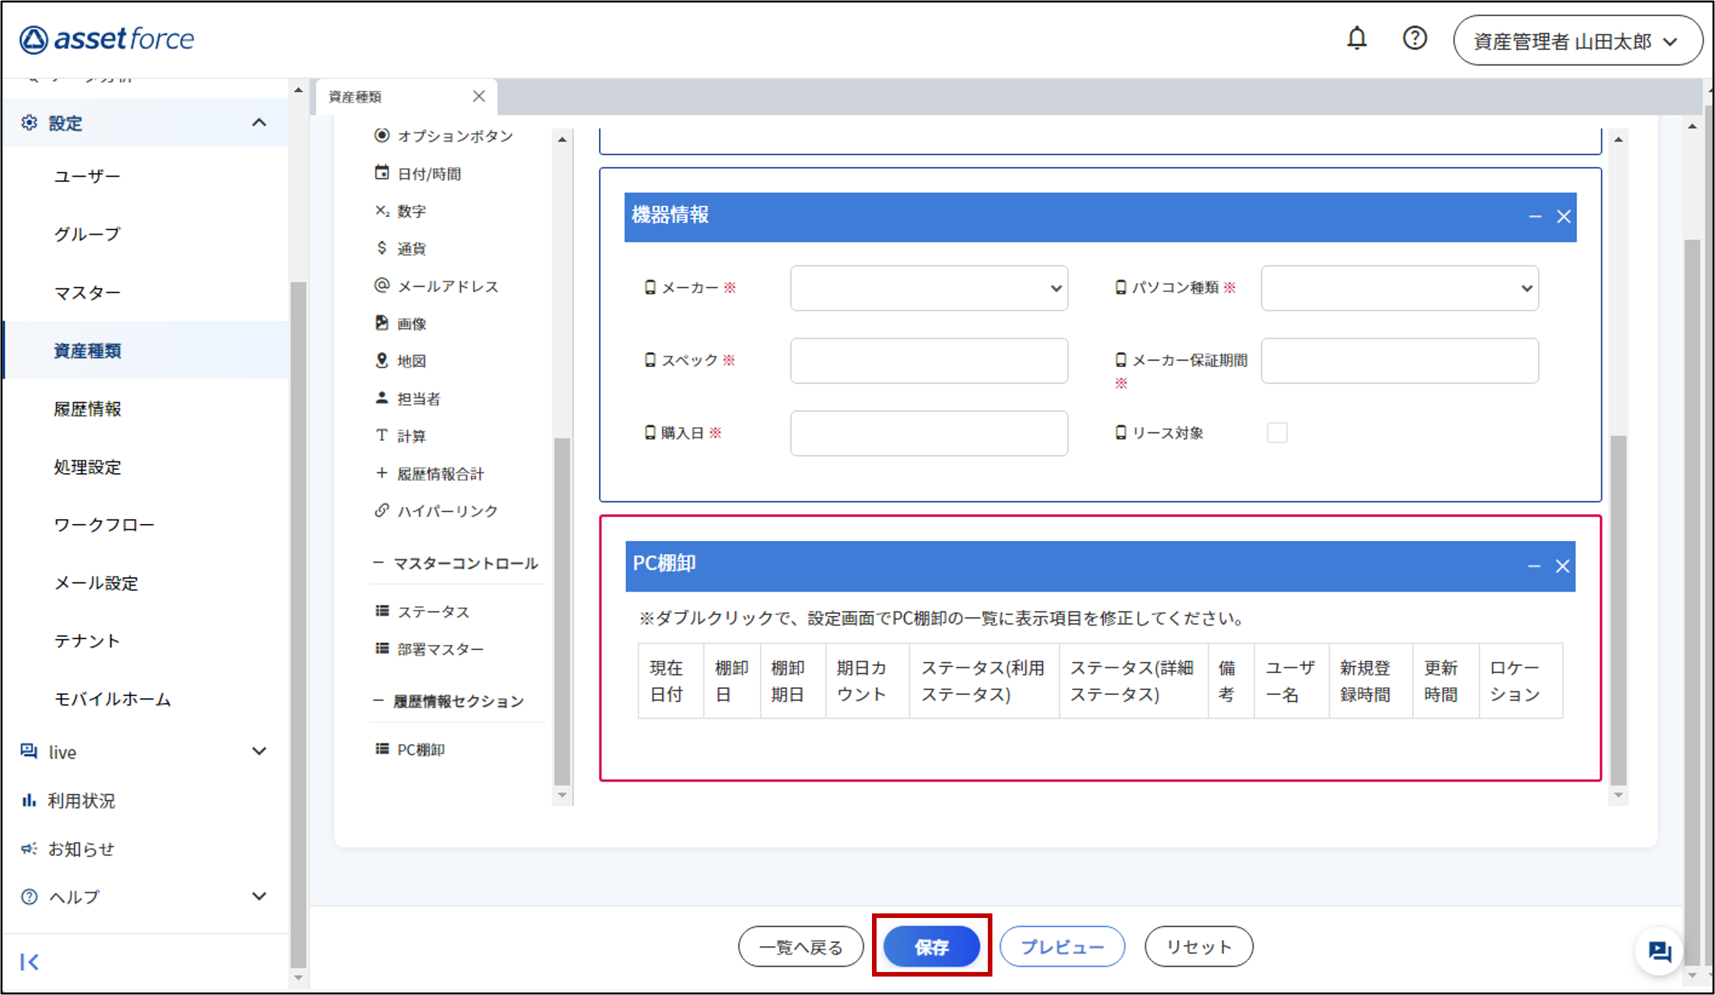Click the 機器情報 section title
Screen dimensions: 1715x995
coord(670,215)
